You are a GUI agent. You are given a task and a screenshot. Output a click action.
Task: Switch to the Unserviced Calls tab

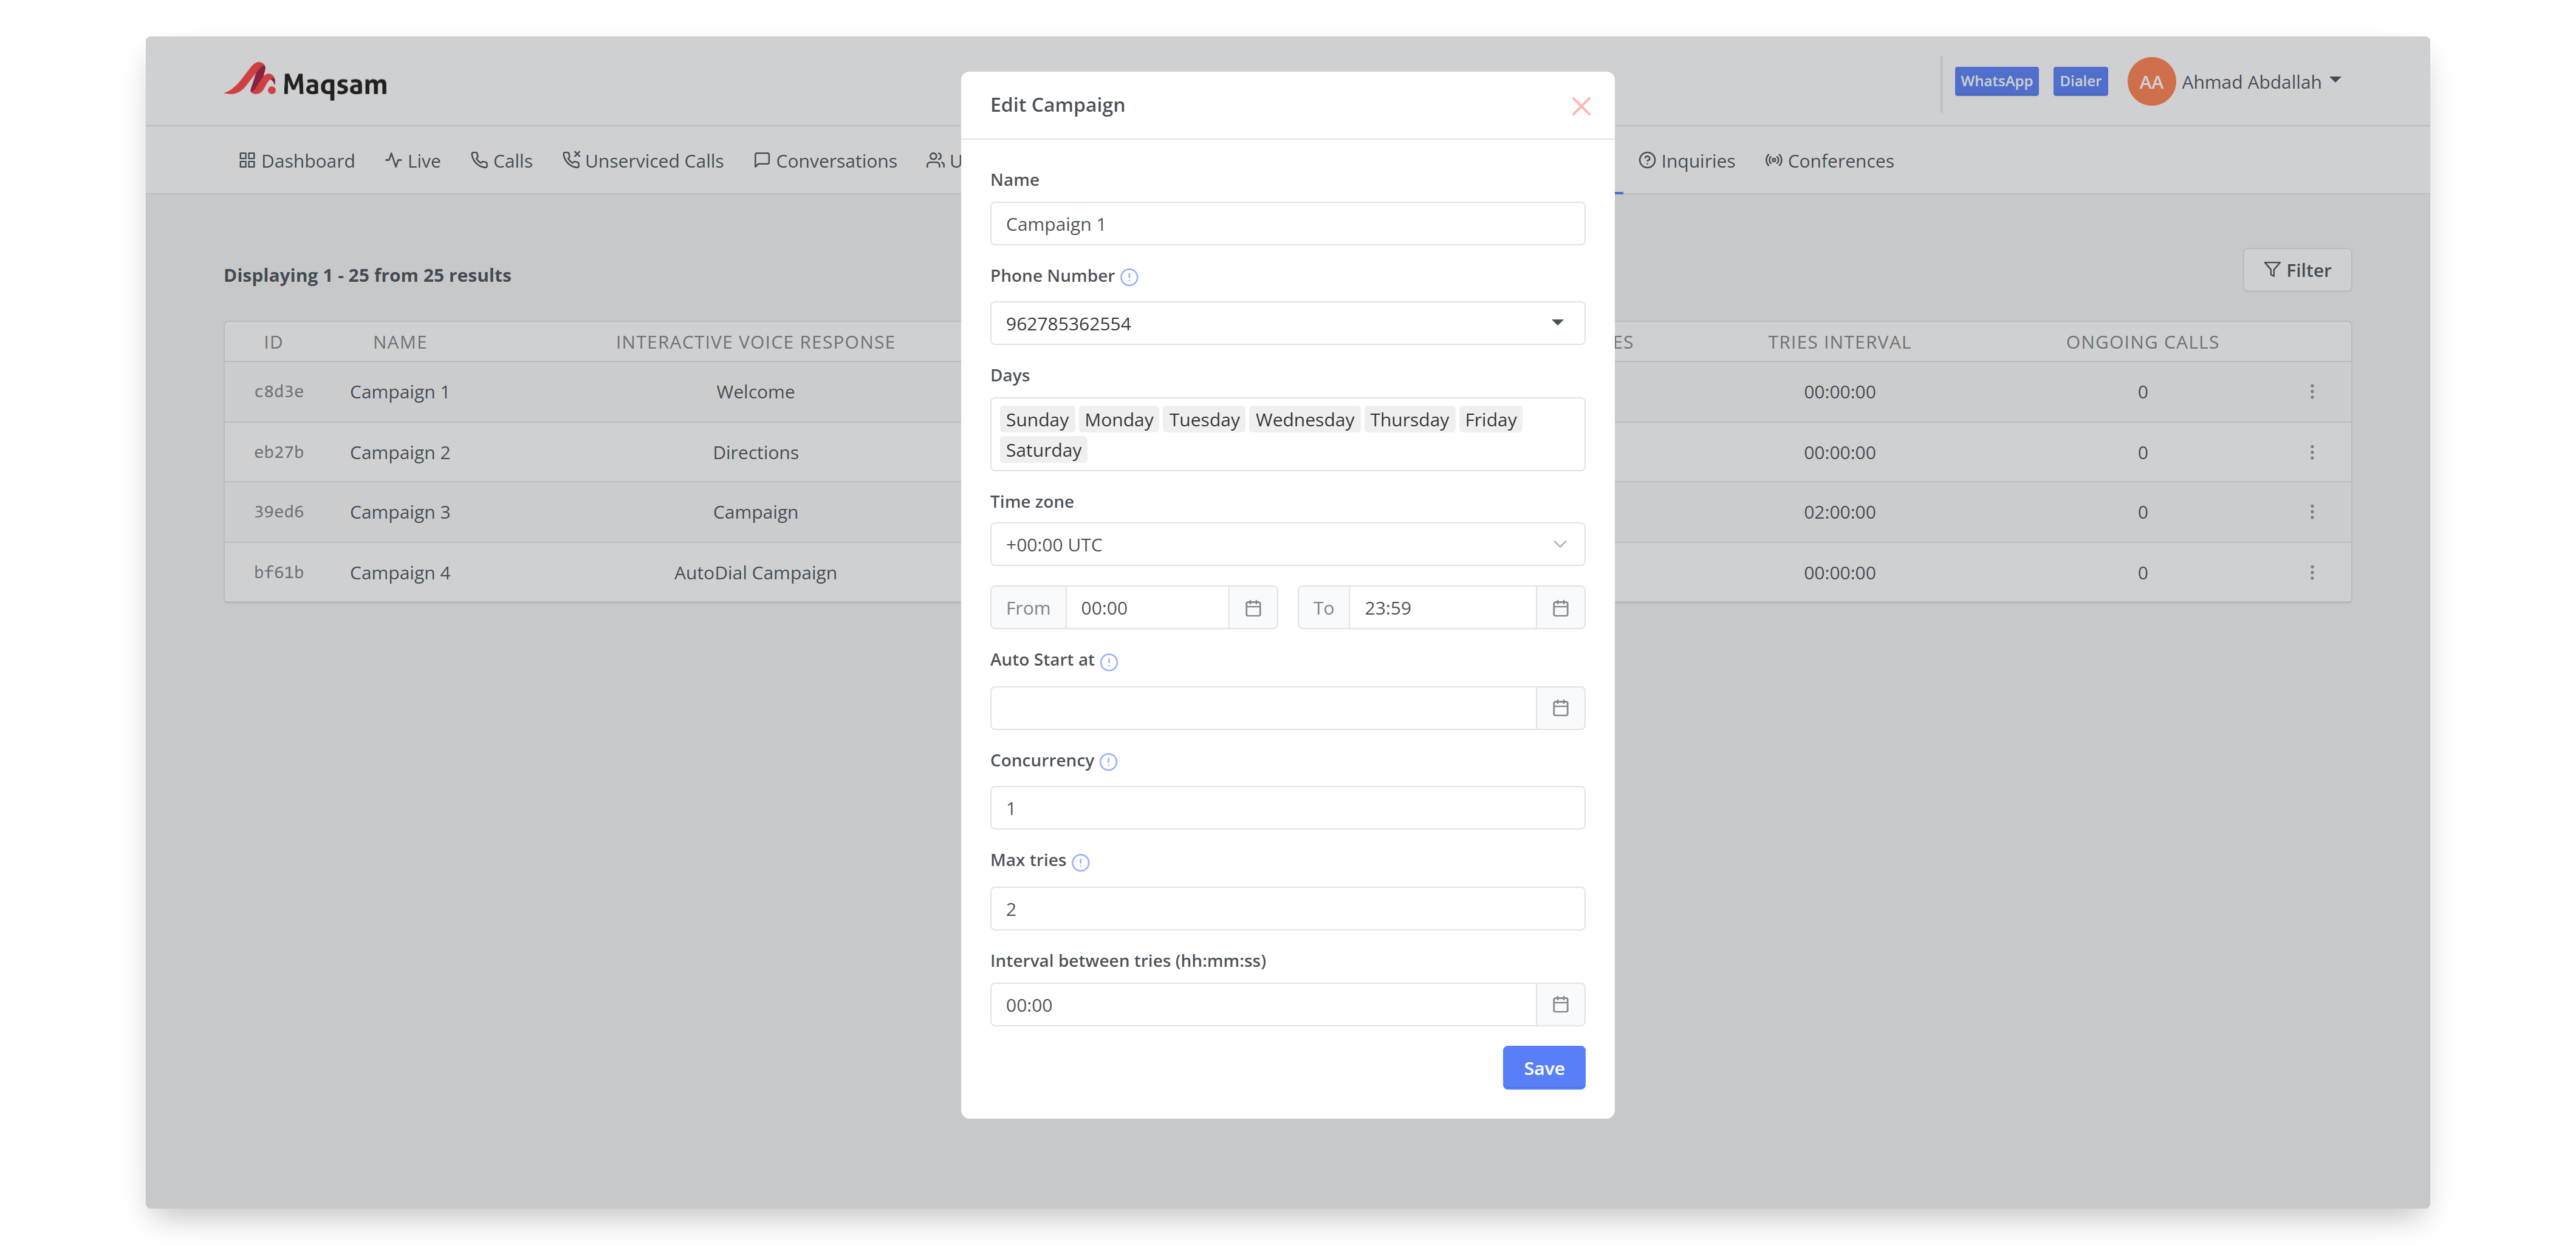click(643, 161)
